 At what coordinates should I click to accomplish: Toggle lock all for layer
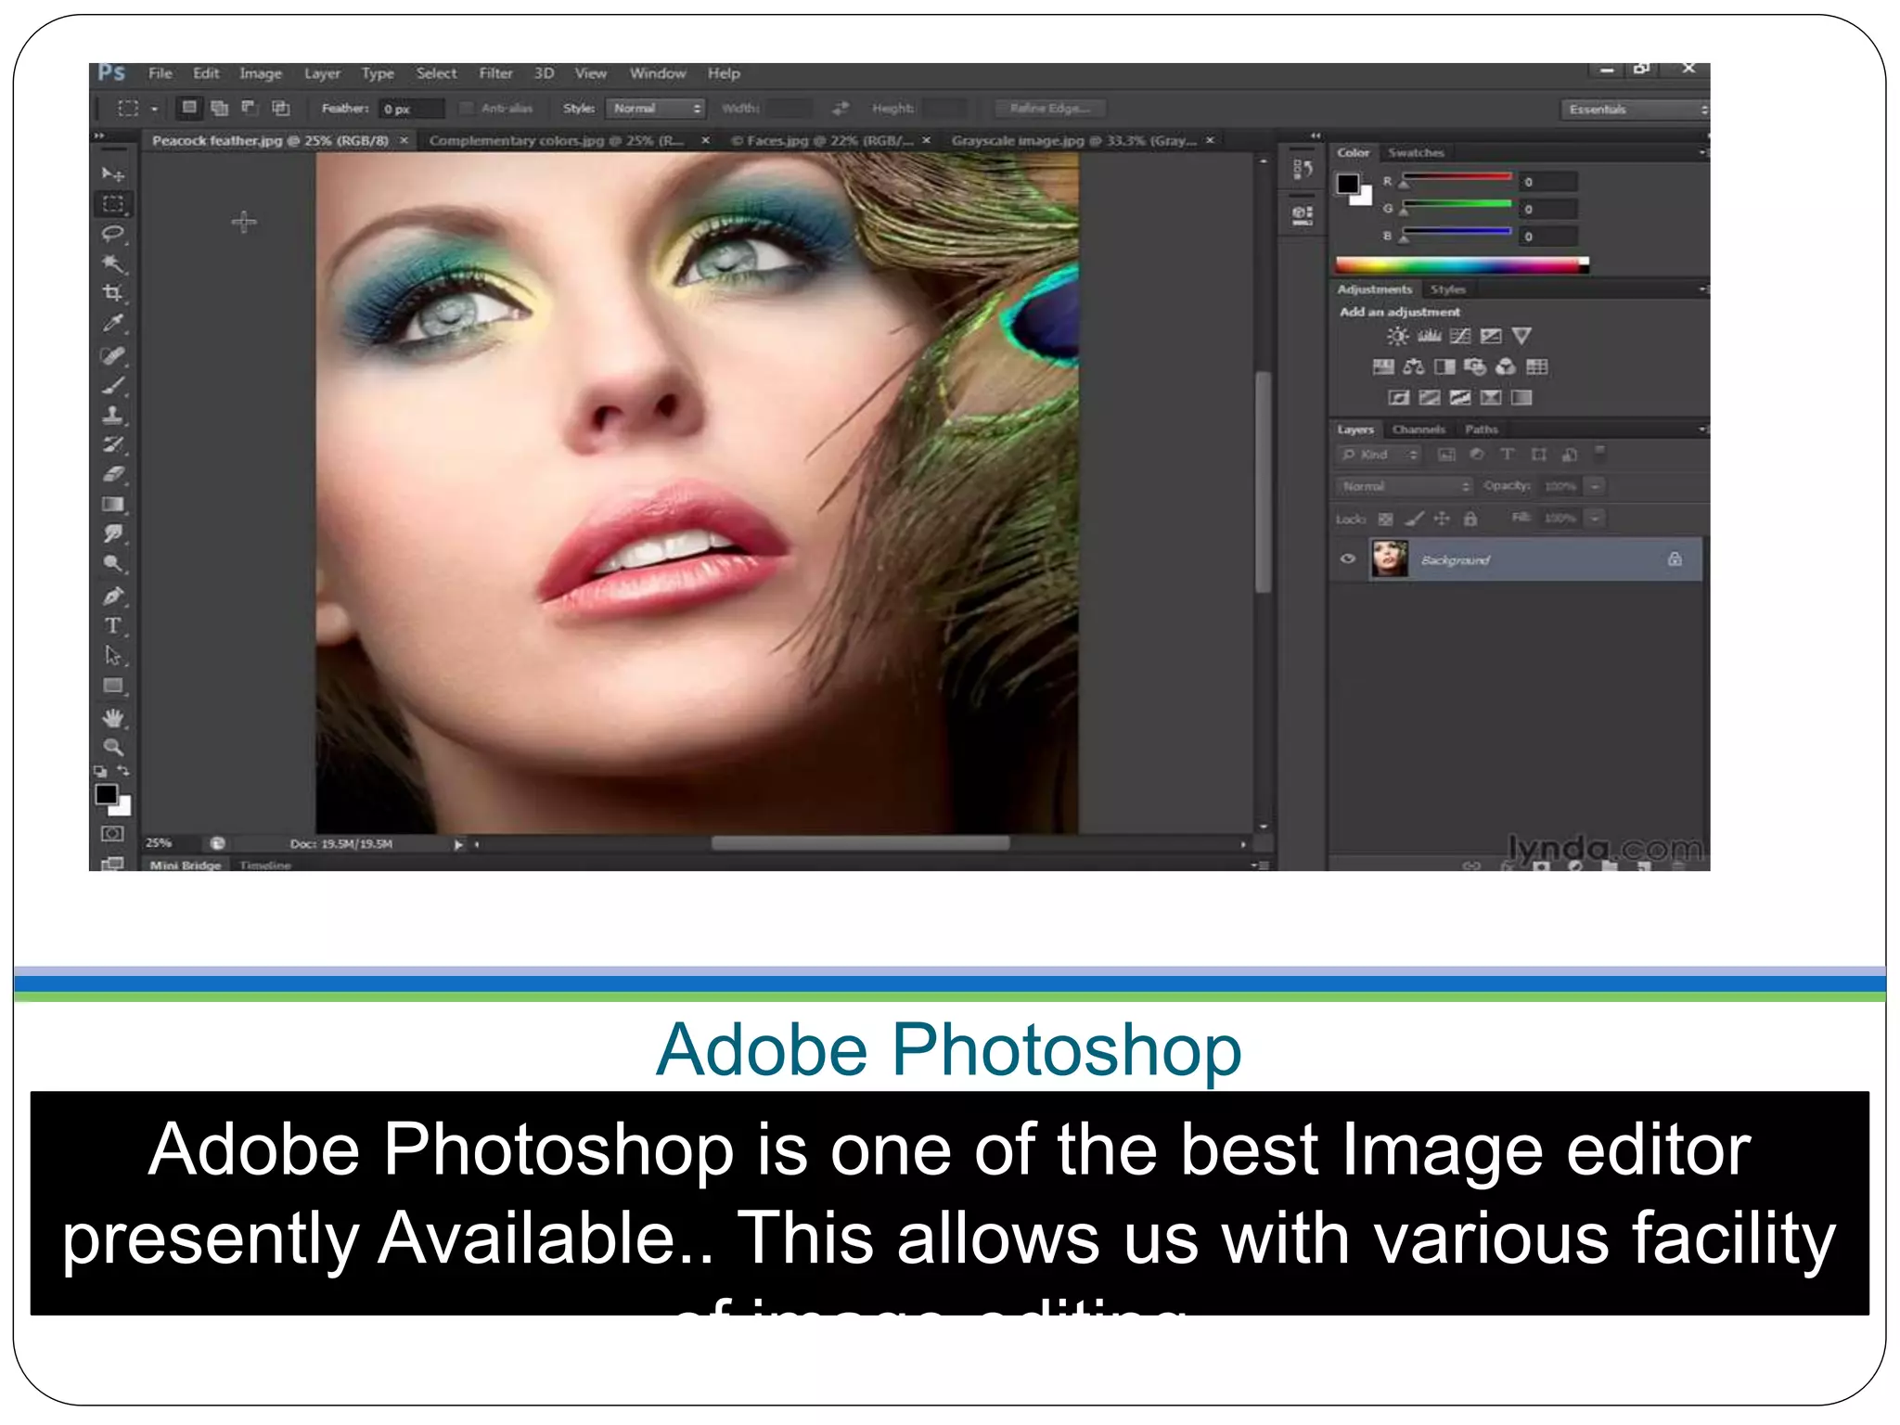coord(1470,519)
